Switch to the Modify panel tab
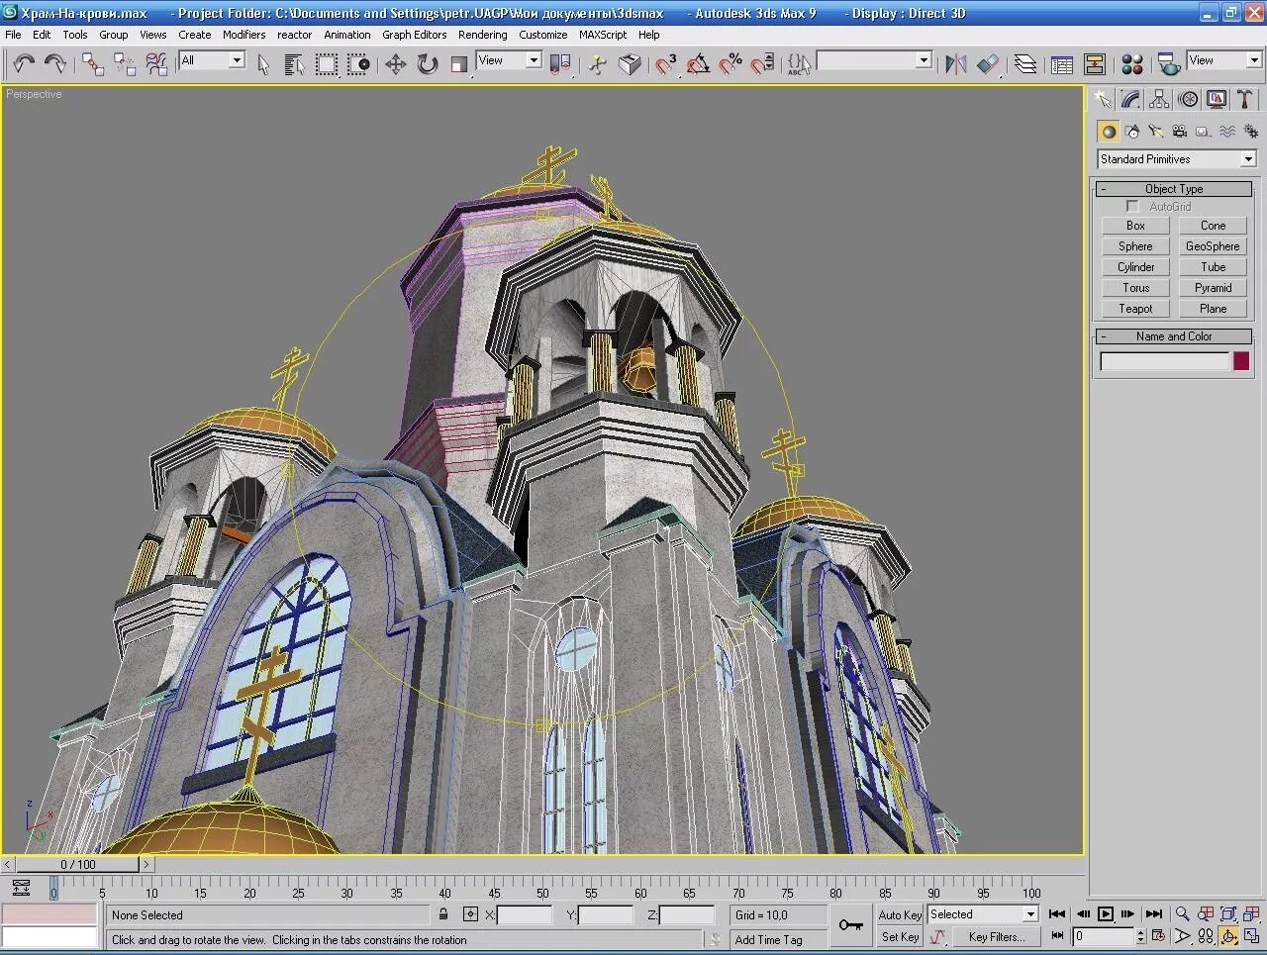Image resolution: width=1267 pixels, height=955 pixels. coord(1130,100)
